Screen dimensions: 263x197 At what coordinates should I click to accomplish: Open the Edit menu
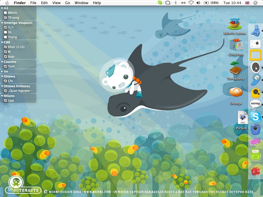click(44, 3)
